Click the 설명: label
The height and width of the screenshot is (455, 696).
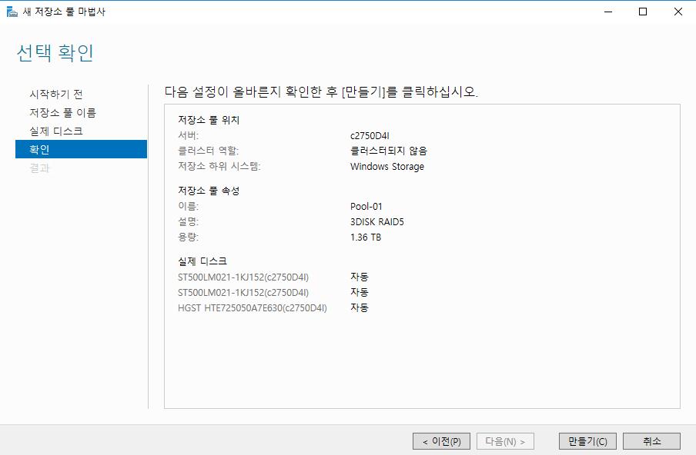[188, 222]
